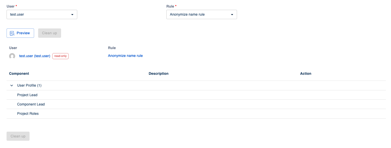Open the test.user (test.user) profile link
Image resolution: width=391 pixels, height=148 pixels.
pyautogui.click(x=35, y=56)
